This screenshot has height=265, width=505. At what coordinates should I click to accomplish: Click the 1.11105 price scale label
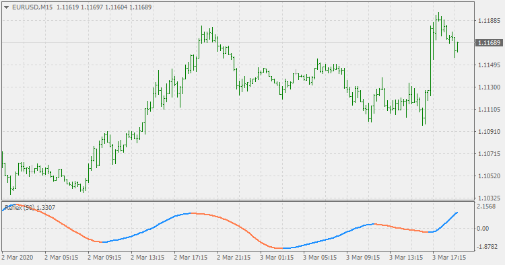click(x=490, y=110)
